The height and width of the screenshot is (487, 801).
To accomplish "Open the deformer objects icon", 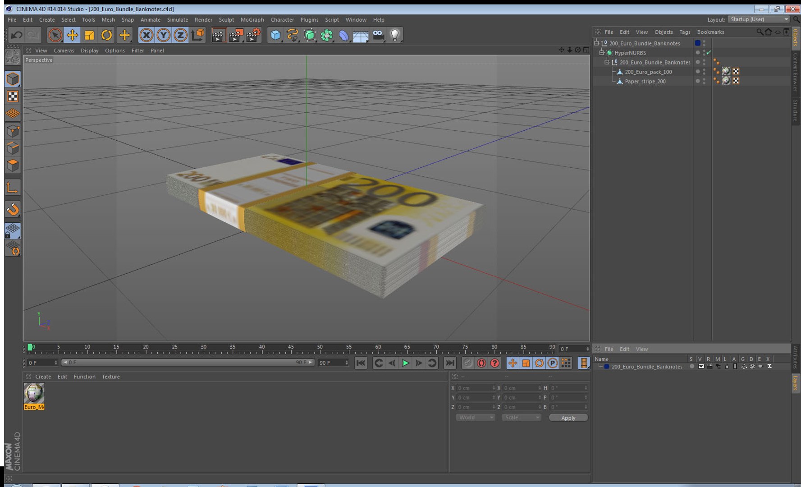I will 344,35.
